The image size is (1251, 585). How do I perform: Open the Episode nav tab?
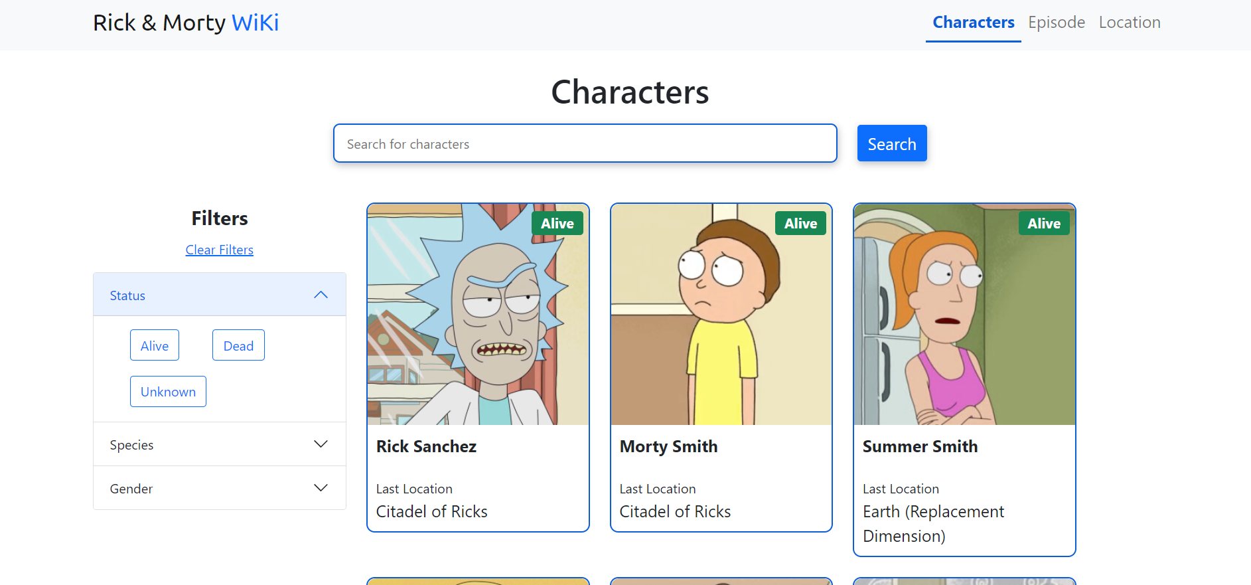pyautogui.click(x=1057, y=23)
